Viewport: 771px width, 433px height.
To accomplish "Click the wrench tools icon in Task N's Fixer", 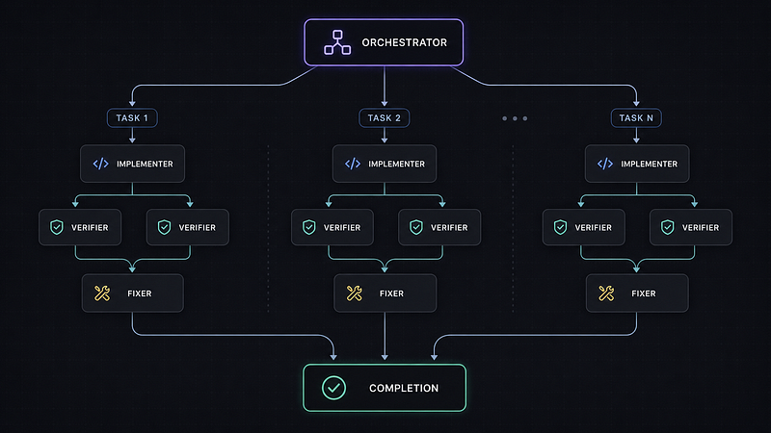I will tap(606, 293).
